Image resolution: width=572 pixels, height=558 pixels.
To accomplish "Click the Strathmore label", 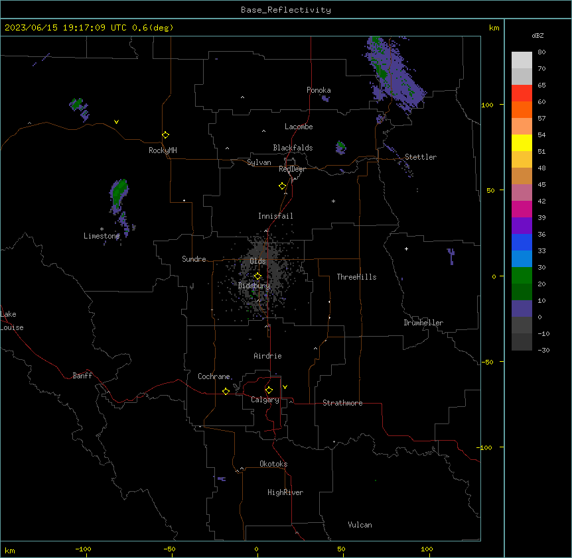I will 342,403.
